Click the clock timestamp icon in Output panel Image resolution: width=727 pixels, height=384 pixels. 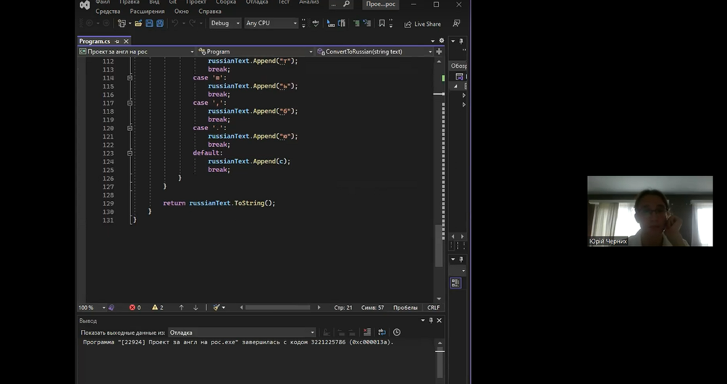click(x=397, y=332)
